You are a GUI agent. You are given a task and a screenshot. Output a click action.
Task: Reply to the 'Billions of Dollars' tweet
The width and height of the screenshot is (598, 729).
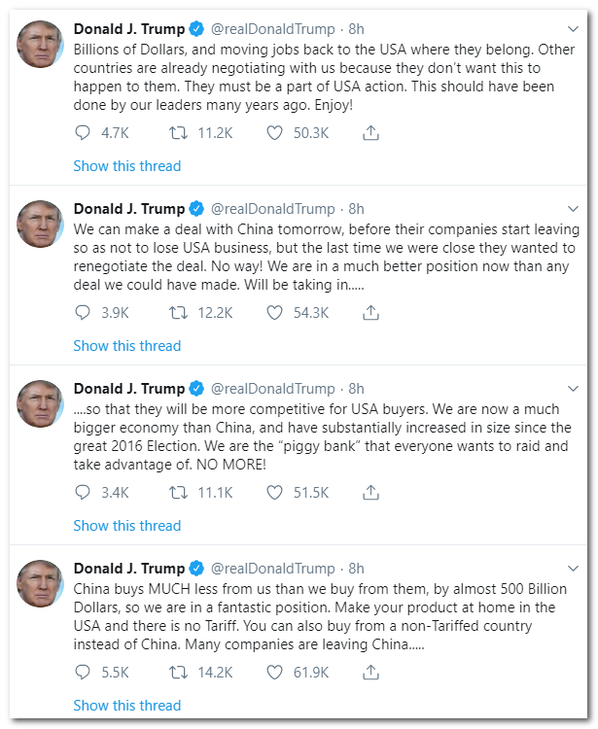point(84,133)
